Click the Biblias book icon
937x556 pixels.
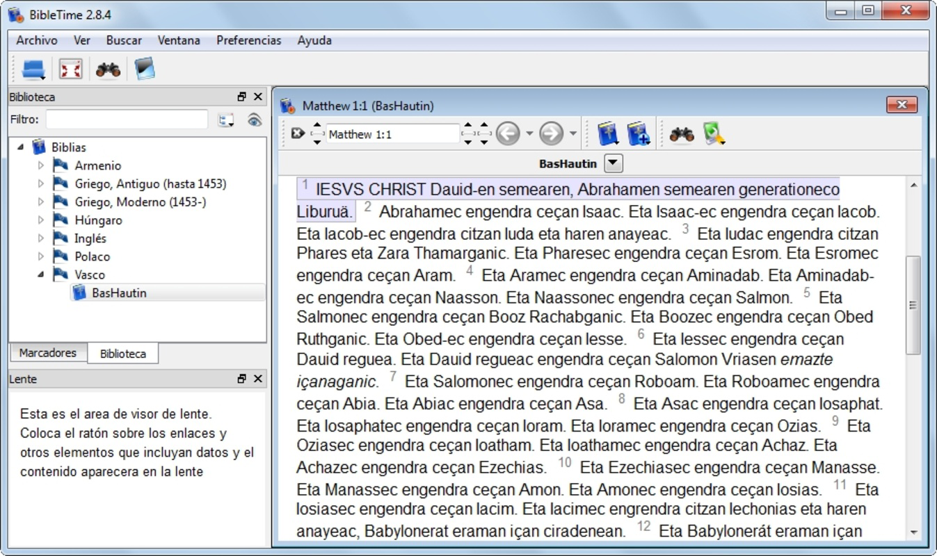click(39, 147)
